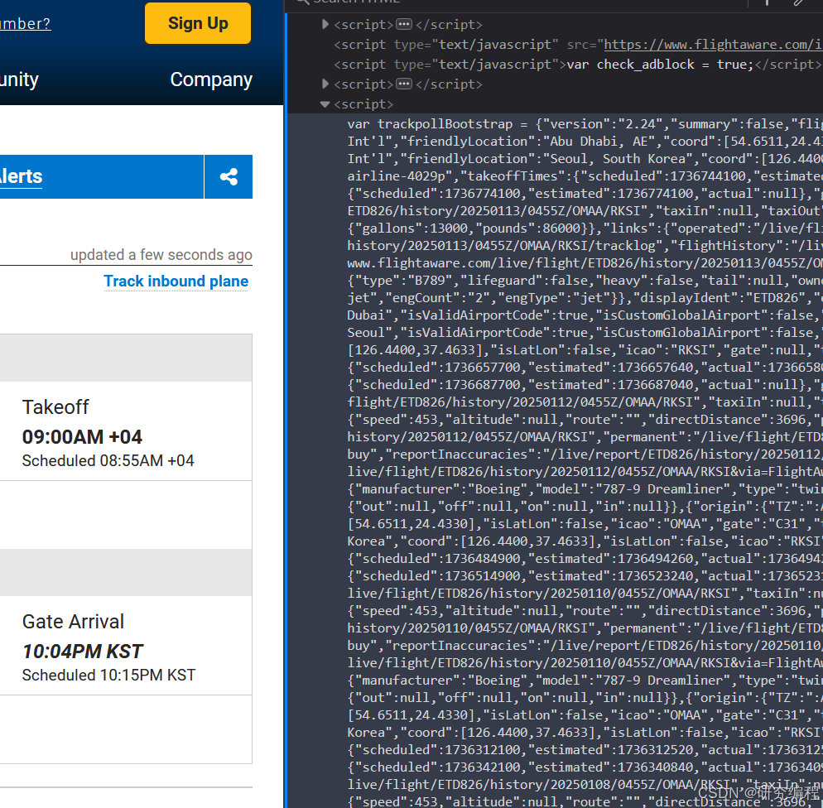The height and width of the screenshot is (808, 823).
Task: Click the code line with scheduled 1736484900
Action: pos(585,559)
